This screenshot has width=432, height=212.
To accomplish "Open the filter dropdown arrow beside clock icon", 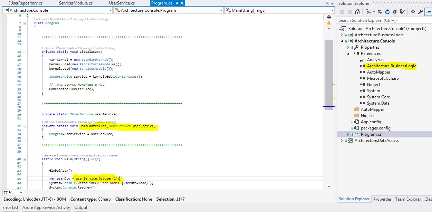I will [373, 12].
